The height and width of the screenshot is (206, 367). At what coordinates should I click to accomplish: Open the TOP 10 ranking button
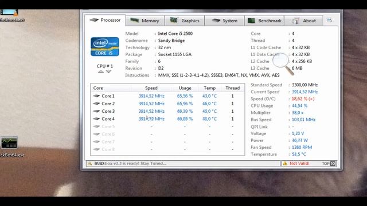(329, 164)
